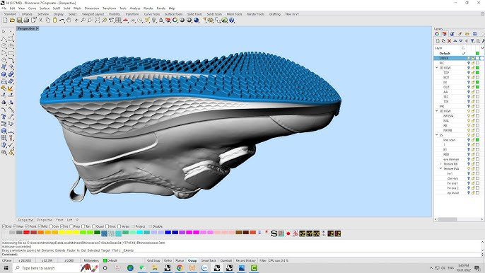Toggle the End osnap checkbox

pyautogui.click(x=4, y=226)
